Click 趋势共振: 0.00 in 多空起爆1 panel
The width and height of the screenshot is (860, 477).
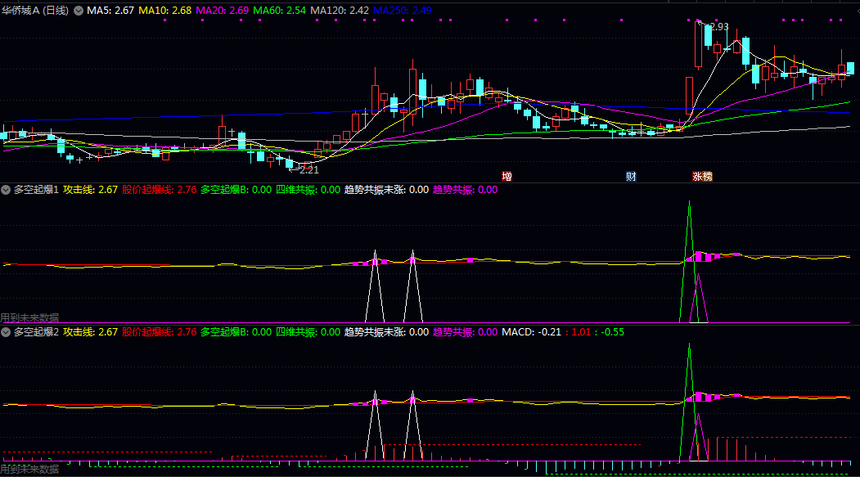click(x=465, y=190)
